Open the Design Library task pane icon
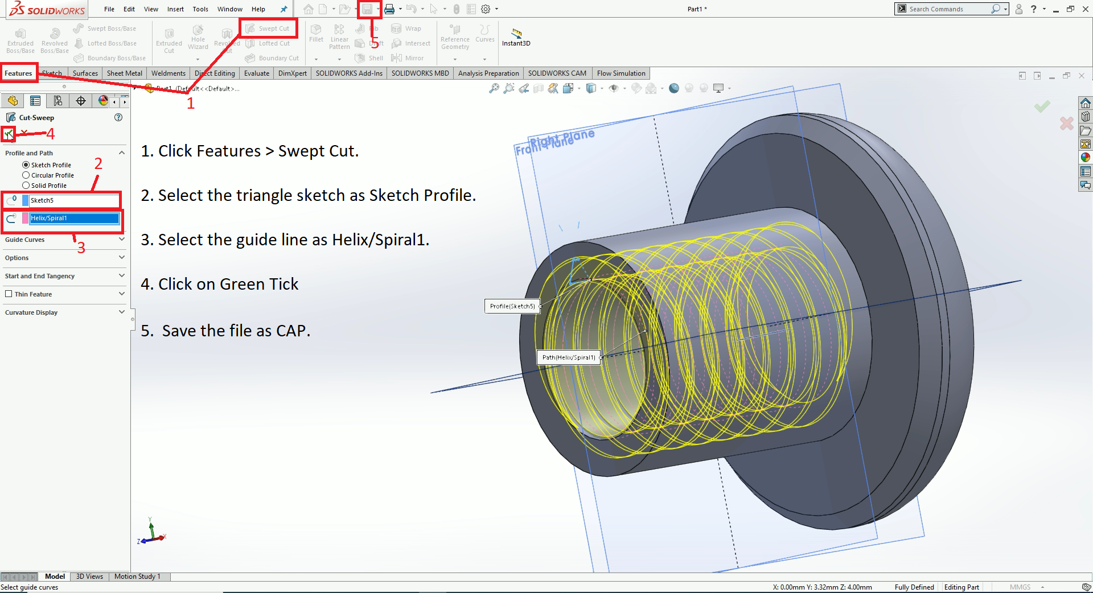Image resolution: width=1093 pixels, height=593 pixels. coord(1086,117)
